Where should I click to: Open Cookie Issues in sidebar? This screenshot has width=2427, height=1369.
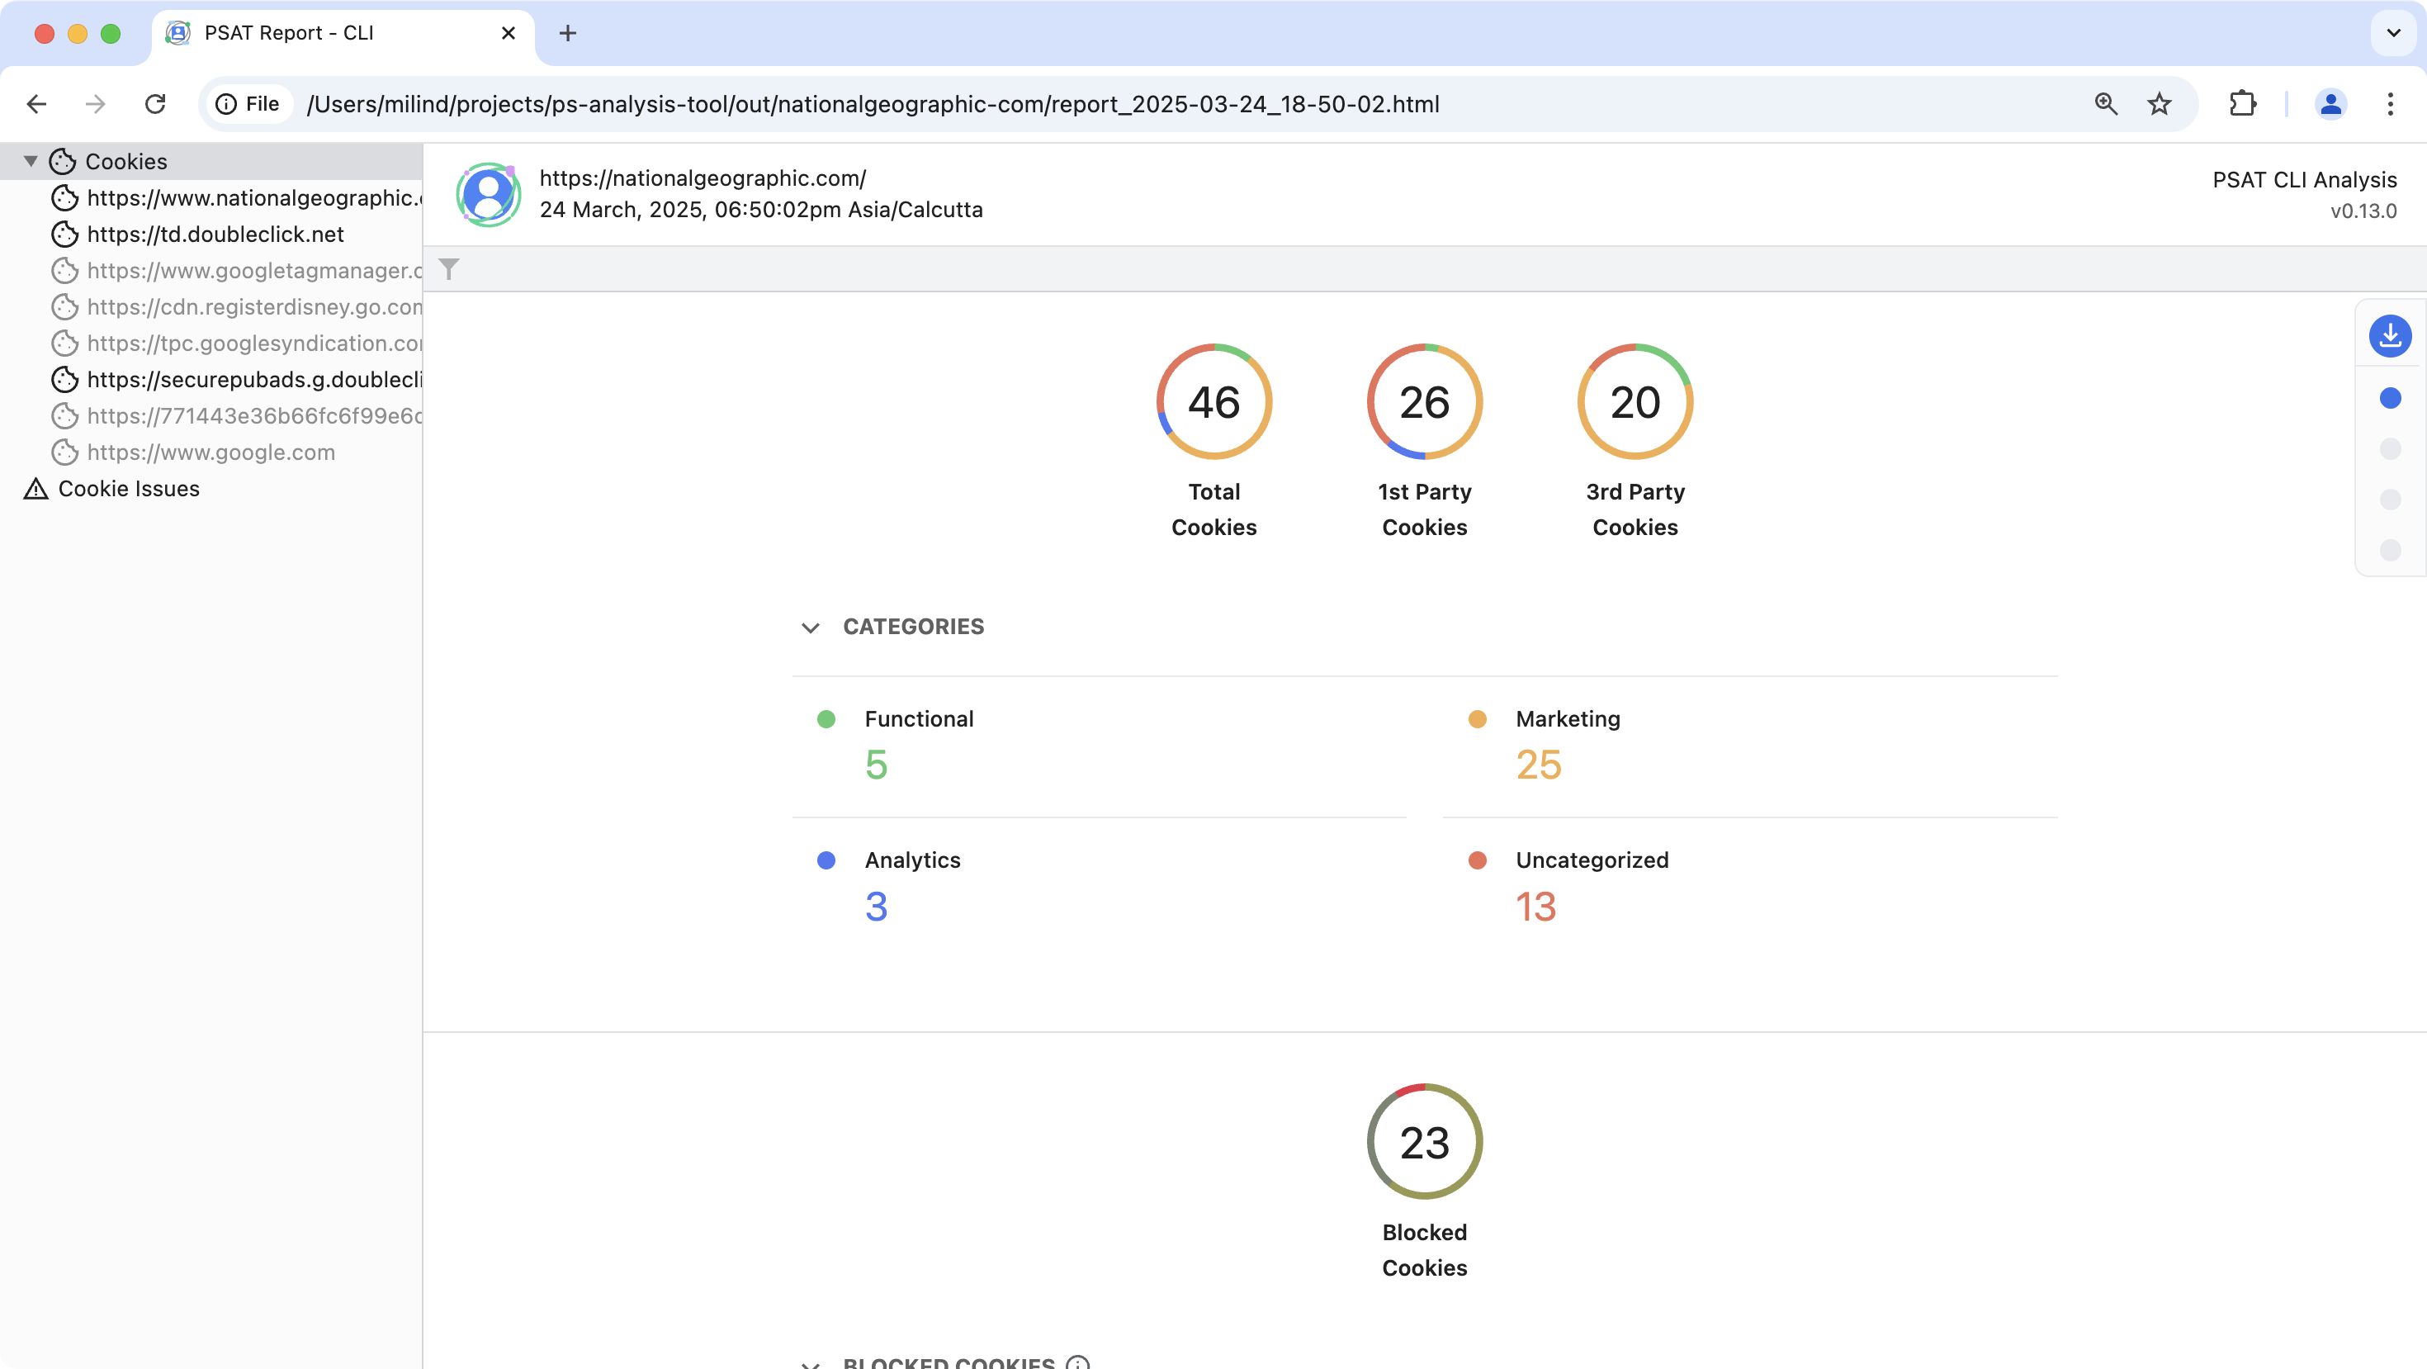(128, 489)
